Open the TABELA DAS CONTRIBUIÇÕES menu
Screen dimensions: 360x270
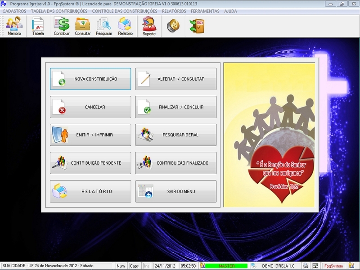click(59, 11)
